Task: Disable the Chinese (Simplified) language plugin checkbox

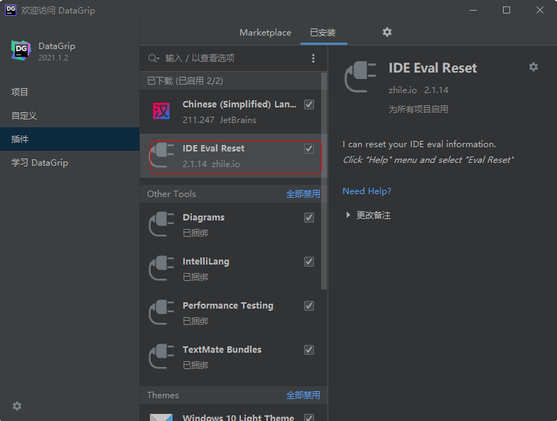Action: tap(309, 105)
